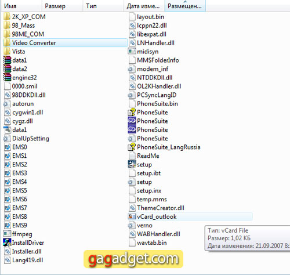Click the autorun settings file
The width and height of the screenshot is (290, 275).
tap(19, 104)
